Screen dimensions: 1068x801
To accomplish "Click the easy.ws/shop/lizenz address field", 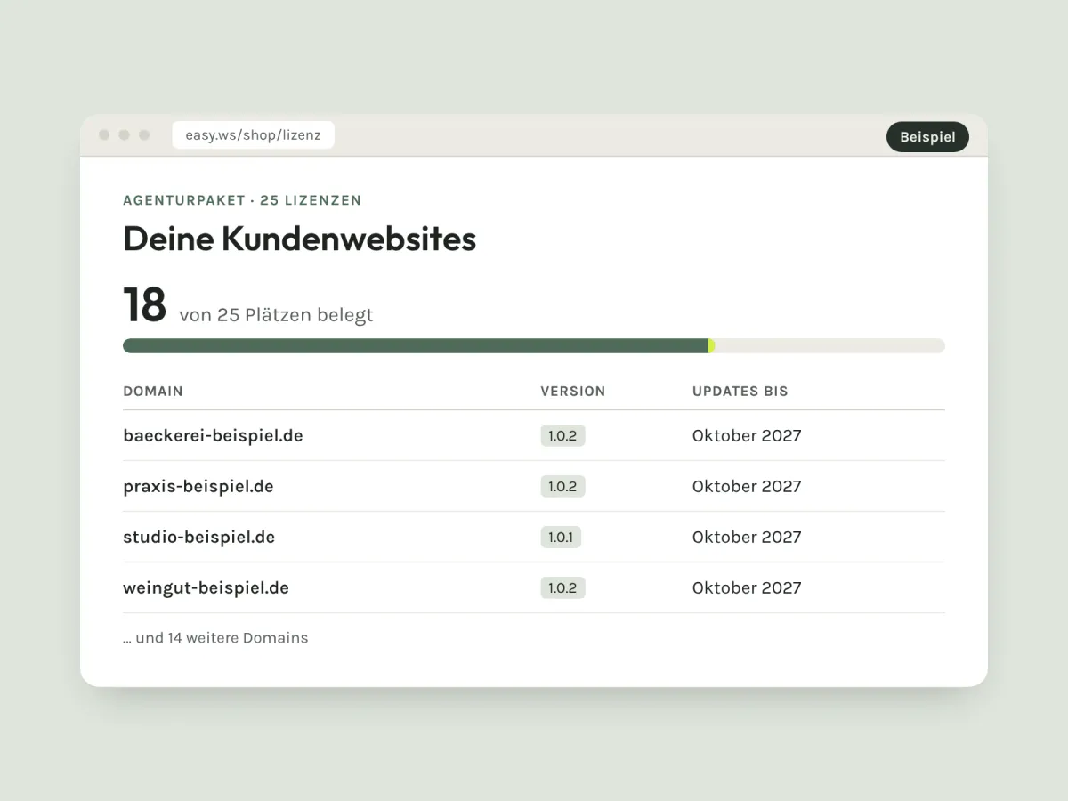I will [x=253, y=135].
